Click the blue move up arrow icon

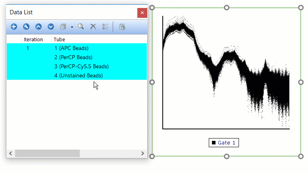(38, 27)
